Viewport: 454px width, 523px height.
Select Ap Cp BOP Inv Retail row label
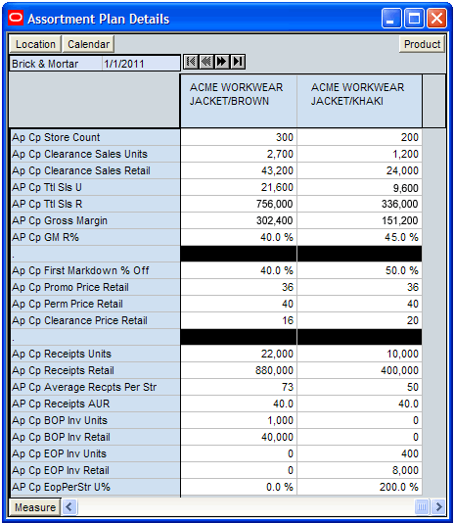click(x=95, y=437)
